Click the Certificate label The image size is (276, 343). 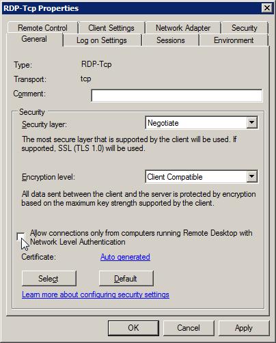click(38, 257)
